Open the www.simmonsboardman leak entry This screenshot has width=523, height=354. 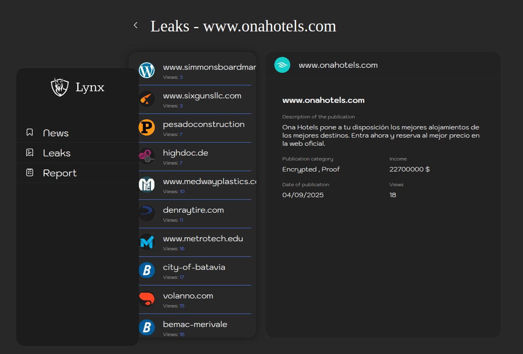pyautogui.click(x=195, y=71)
